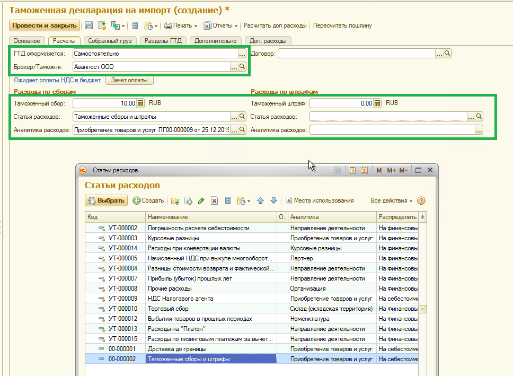
Task: Click the create new group folder icon
Action: coord(175,201)
